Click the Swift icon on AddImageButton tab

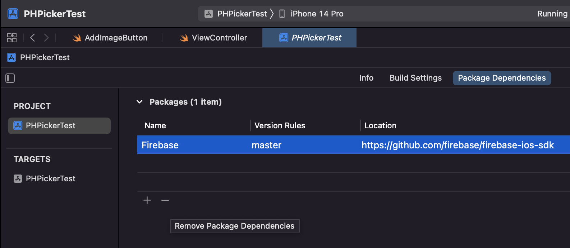click(77, 38)
